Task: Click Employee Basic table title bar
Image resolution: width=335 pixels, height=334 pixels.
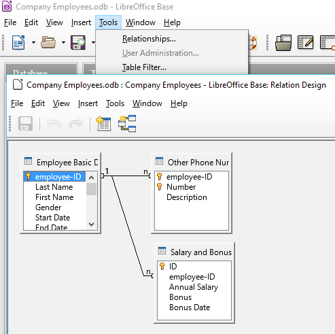Action: (60, 162)
